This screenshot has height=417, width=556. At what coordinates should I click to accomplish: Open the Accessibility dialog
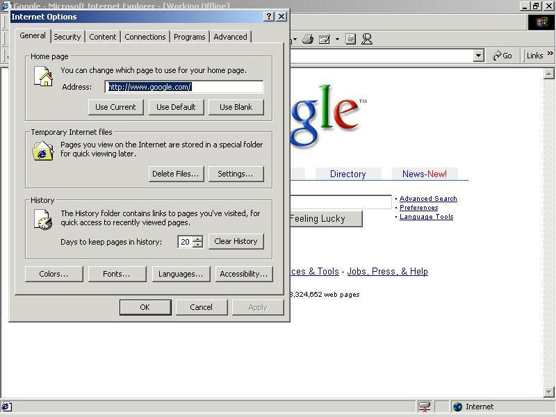244,274
